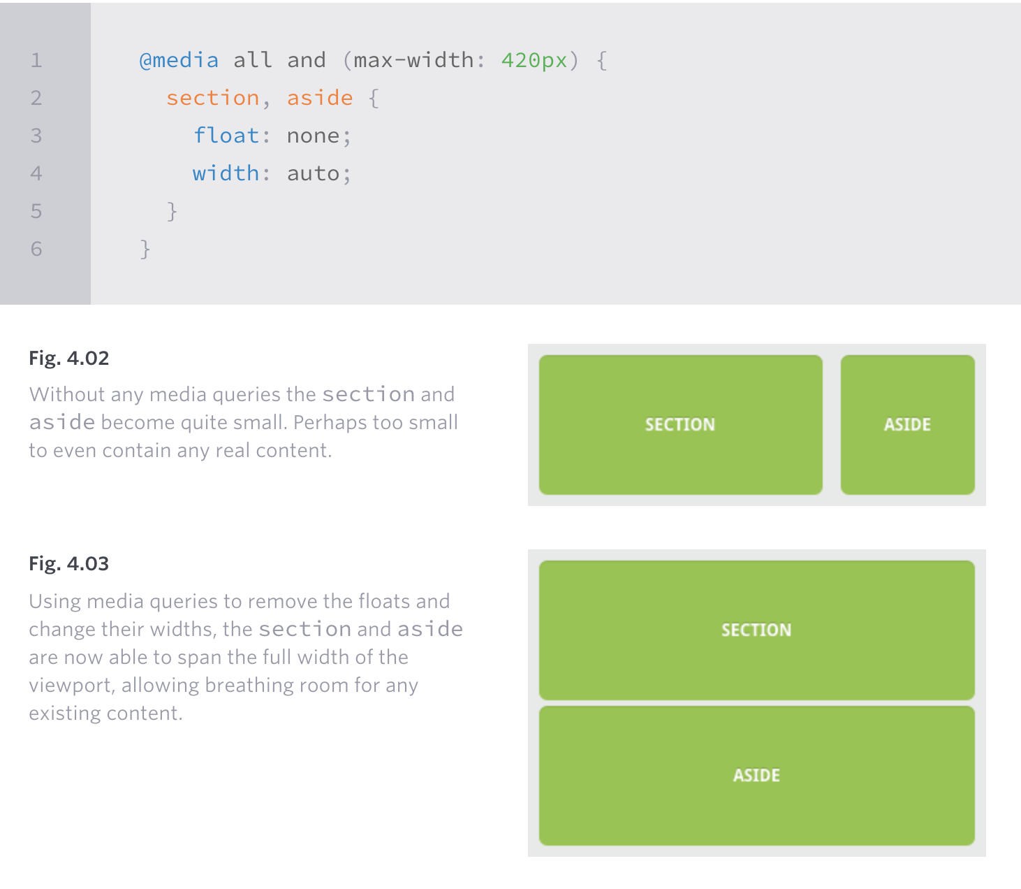
Task: Click the max-width text in the media query
Action: (x=413, y=61)
